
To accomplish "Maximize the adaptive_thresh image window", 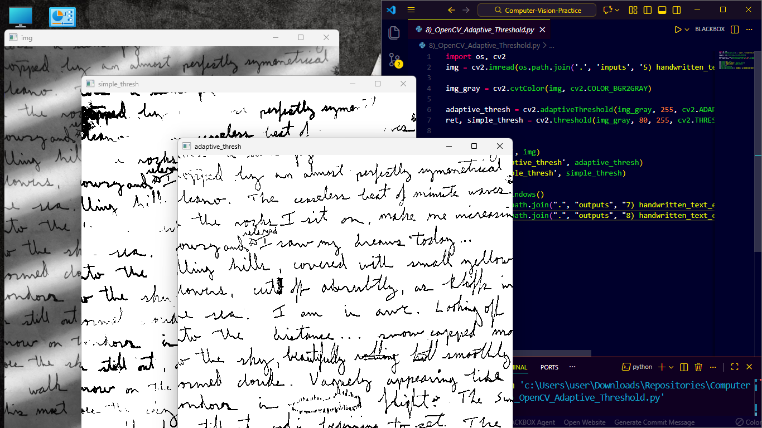I will 474,146.
